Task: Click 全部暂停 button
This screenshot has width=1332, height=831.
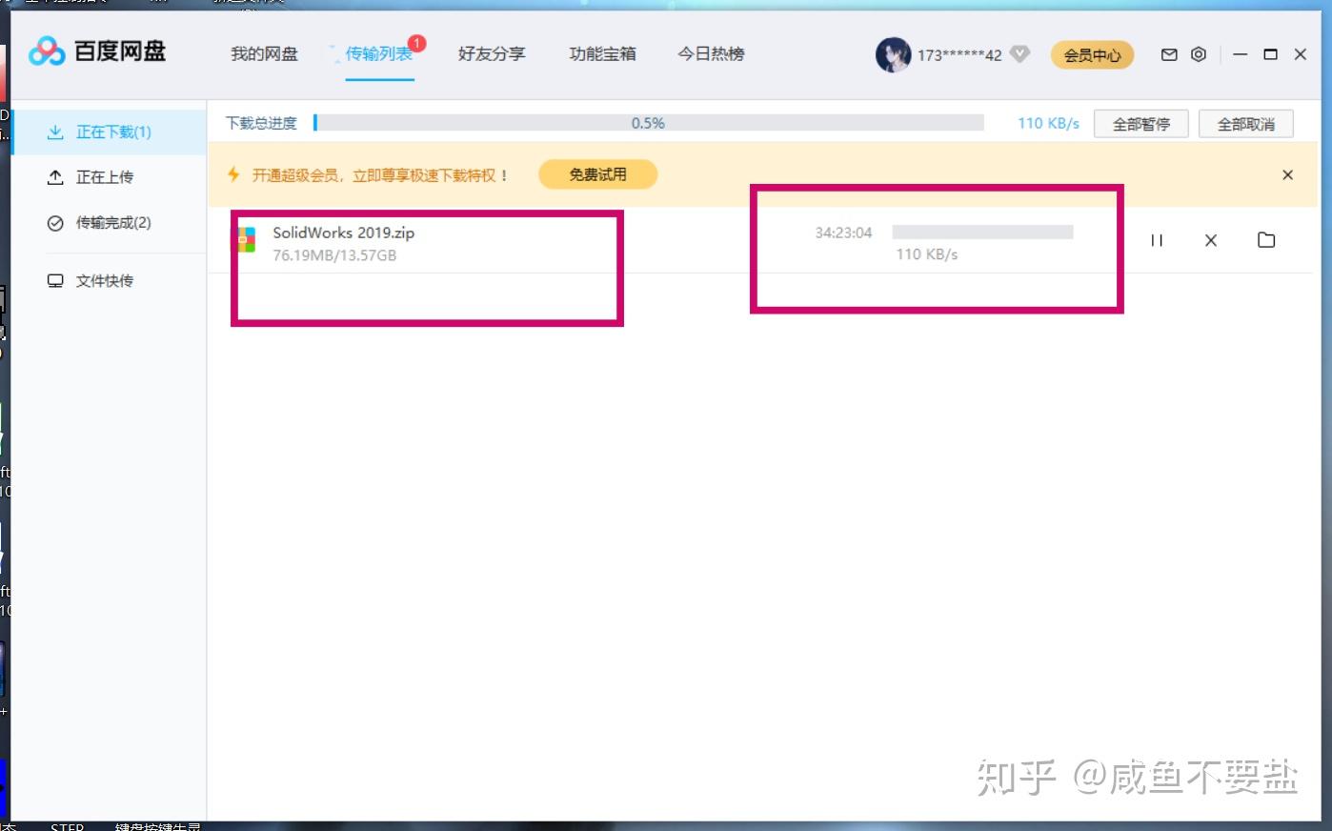Action: tap(1141, 124)
